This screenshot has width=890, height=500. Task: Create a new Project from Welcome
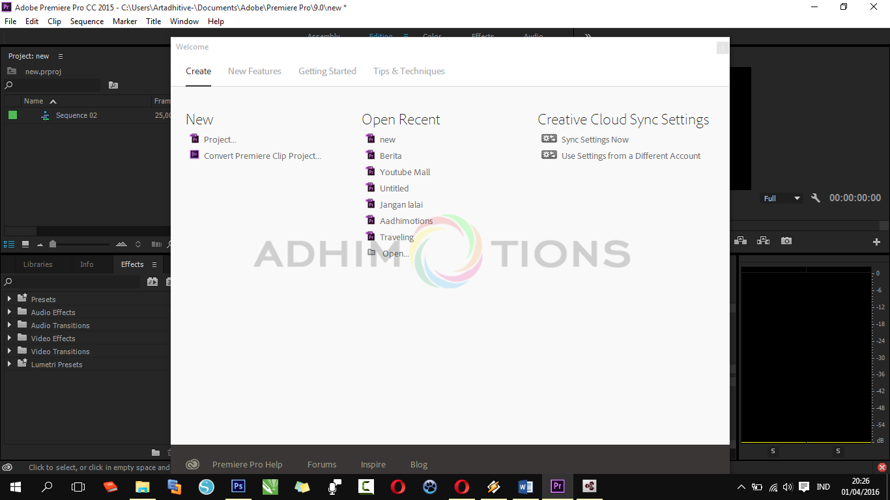(x=220, y=139)
